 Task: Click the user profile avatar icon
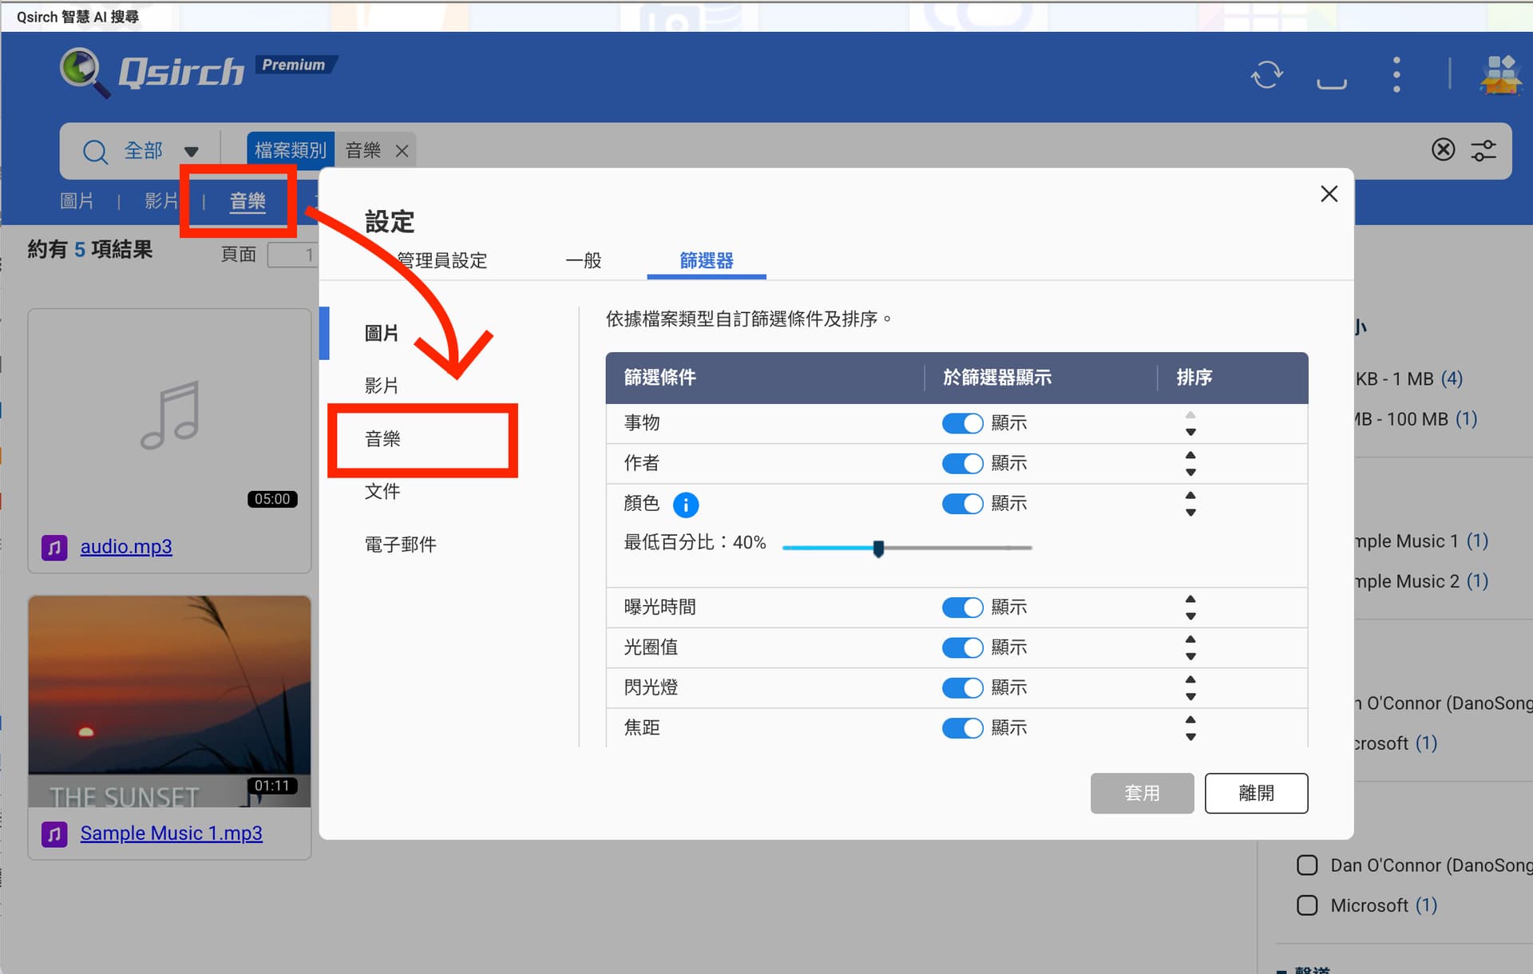(x=1500, y=75)
